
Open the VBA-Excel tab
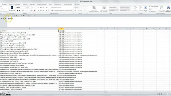pos(77,4)
